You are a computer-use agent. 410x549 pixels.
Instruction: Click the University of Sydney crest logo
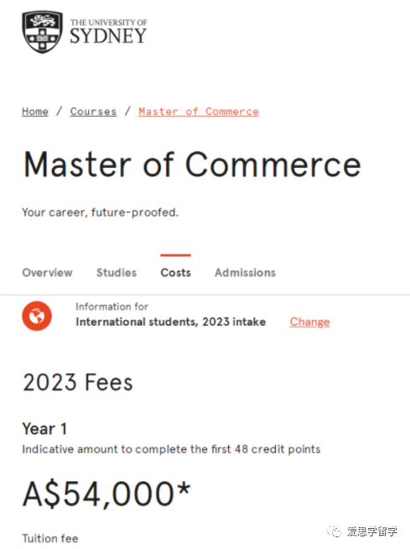(x=42, y=32)
